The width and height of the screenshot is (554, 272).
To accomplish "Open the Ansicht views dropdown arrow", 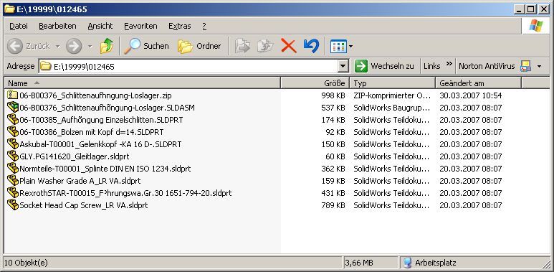I will [x=350, y=46].
